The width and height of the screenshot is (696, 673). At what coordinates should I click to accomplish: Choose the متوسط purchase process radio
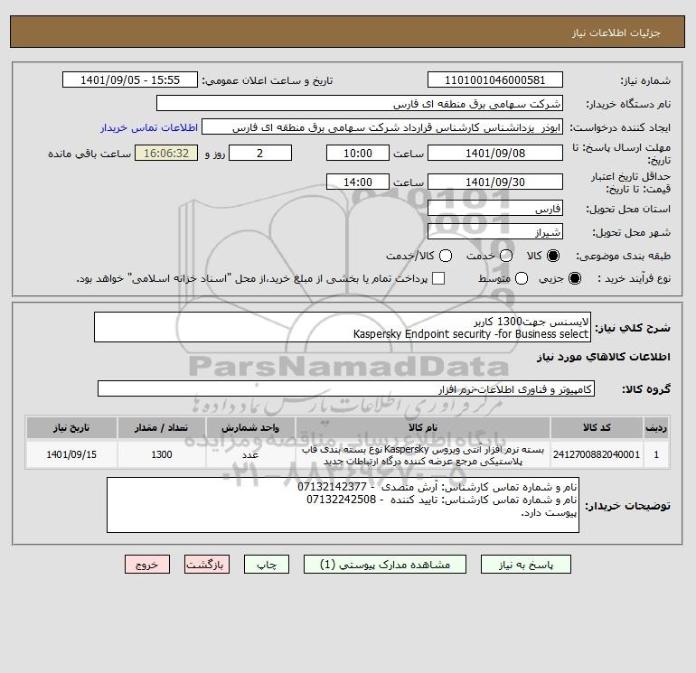point(522,278)
